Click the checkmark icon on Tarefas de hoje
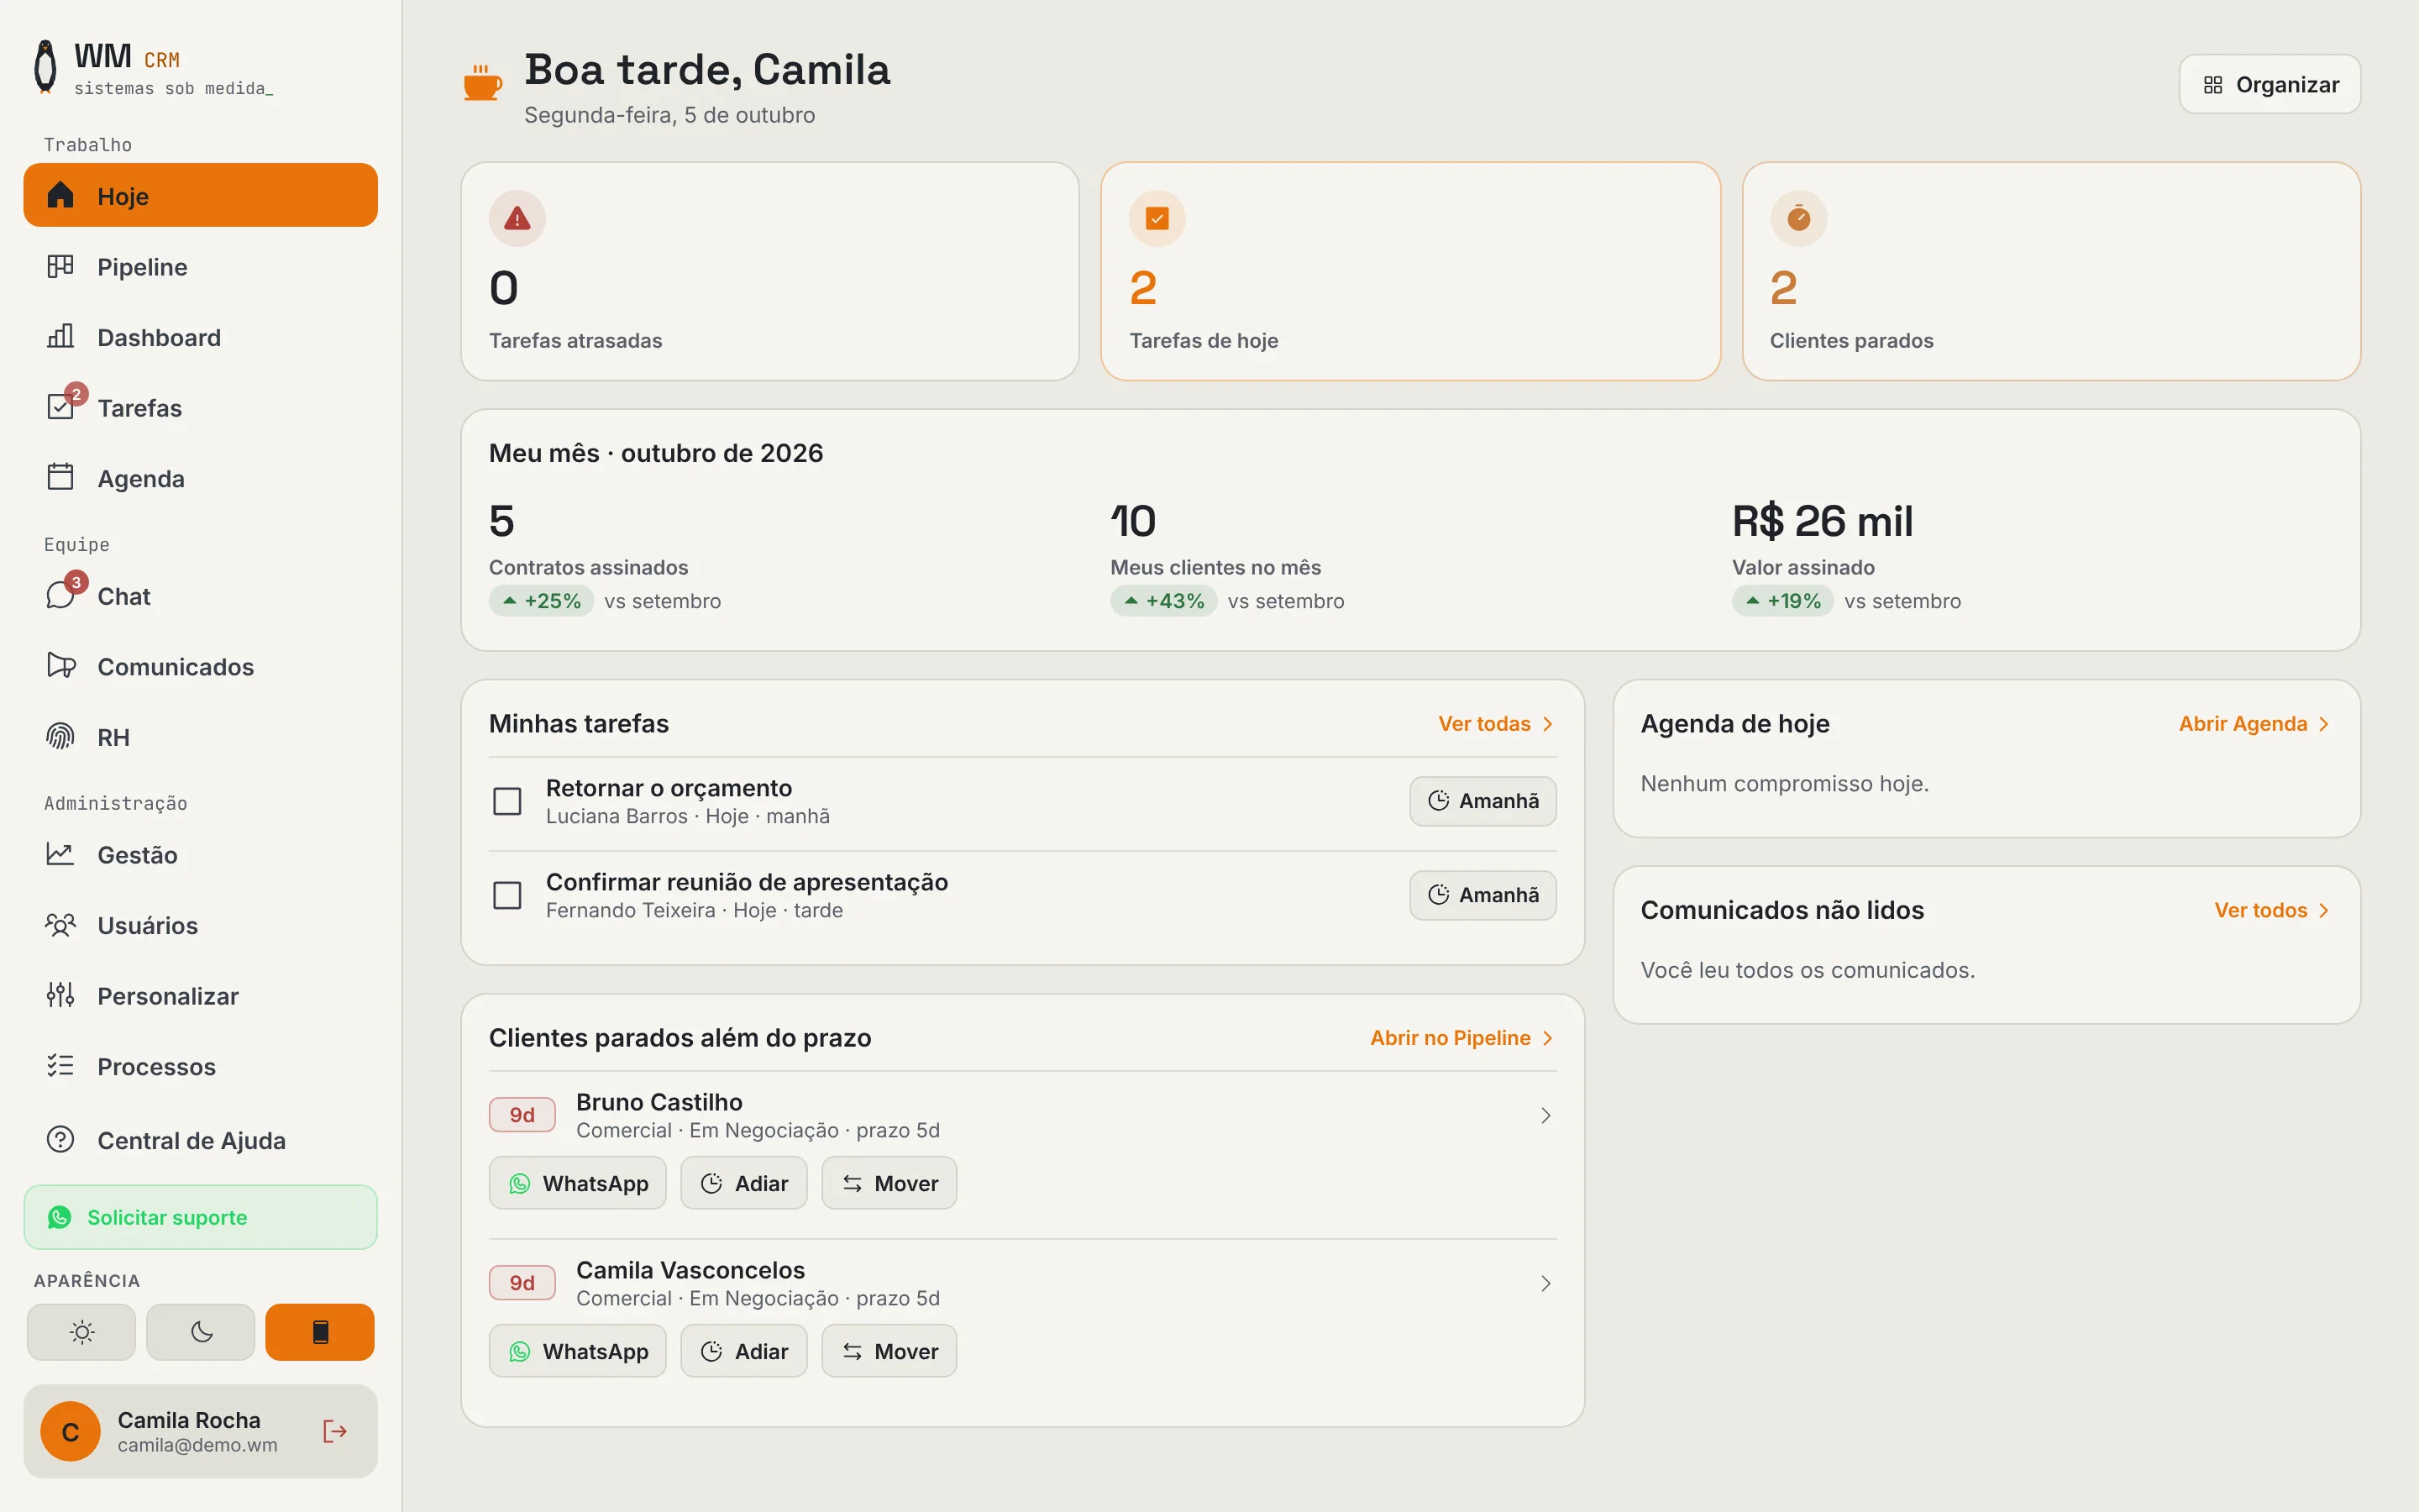Screen dimensions: 2419x1512 click(x=1157, y=218)
